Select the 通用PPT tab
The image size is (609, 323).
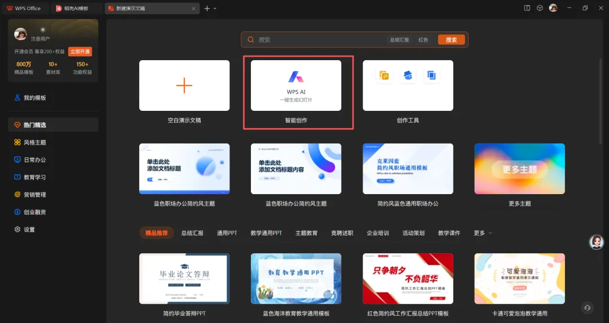(227, 233)
